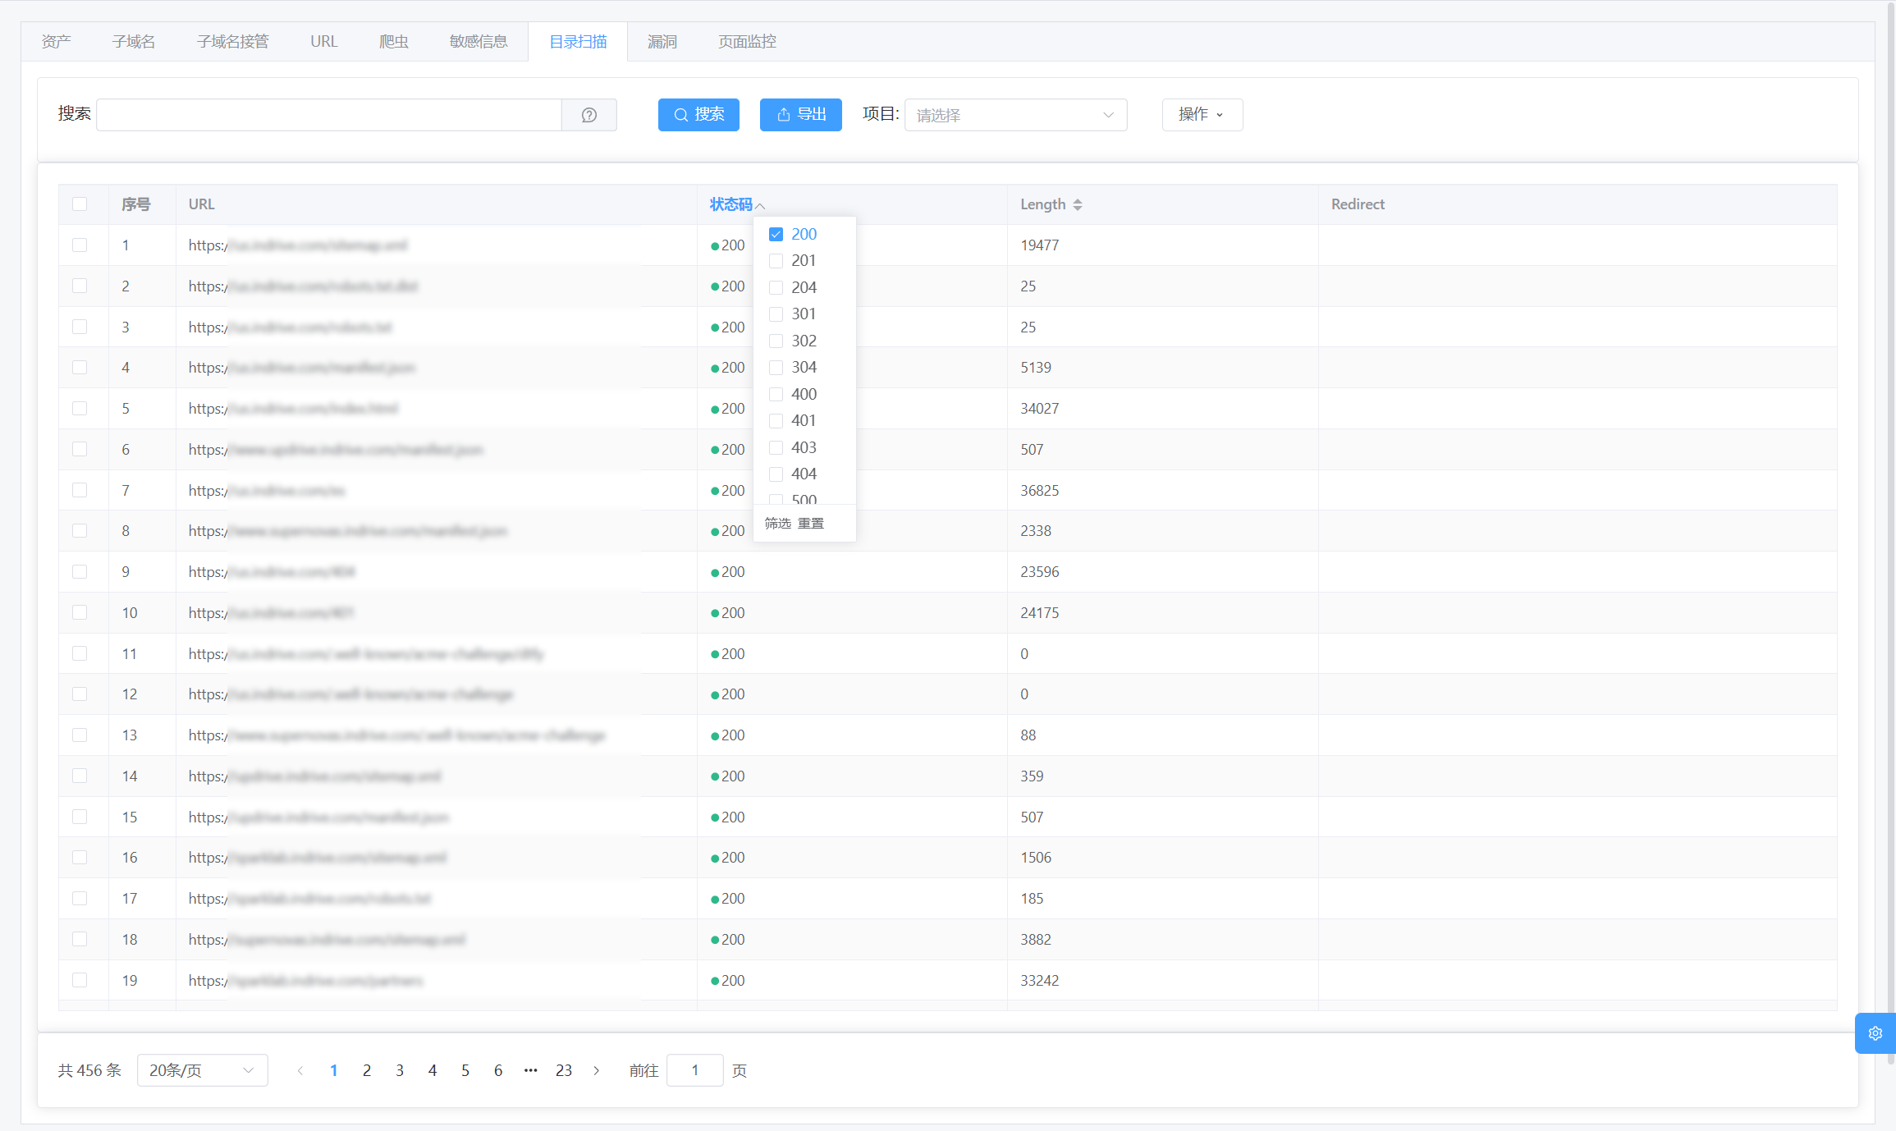The height and width of the screenshot is (1131, 1896).
Task: Go to next page with right arrow
Action: [x=597, y=1070]
